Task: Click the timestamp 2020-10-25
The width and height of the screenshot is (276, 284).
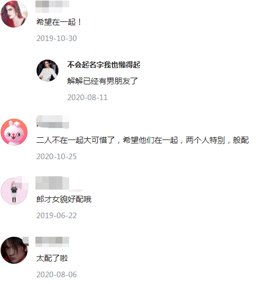Action: (x=57, y=156)
